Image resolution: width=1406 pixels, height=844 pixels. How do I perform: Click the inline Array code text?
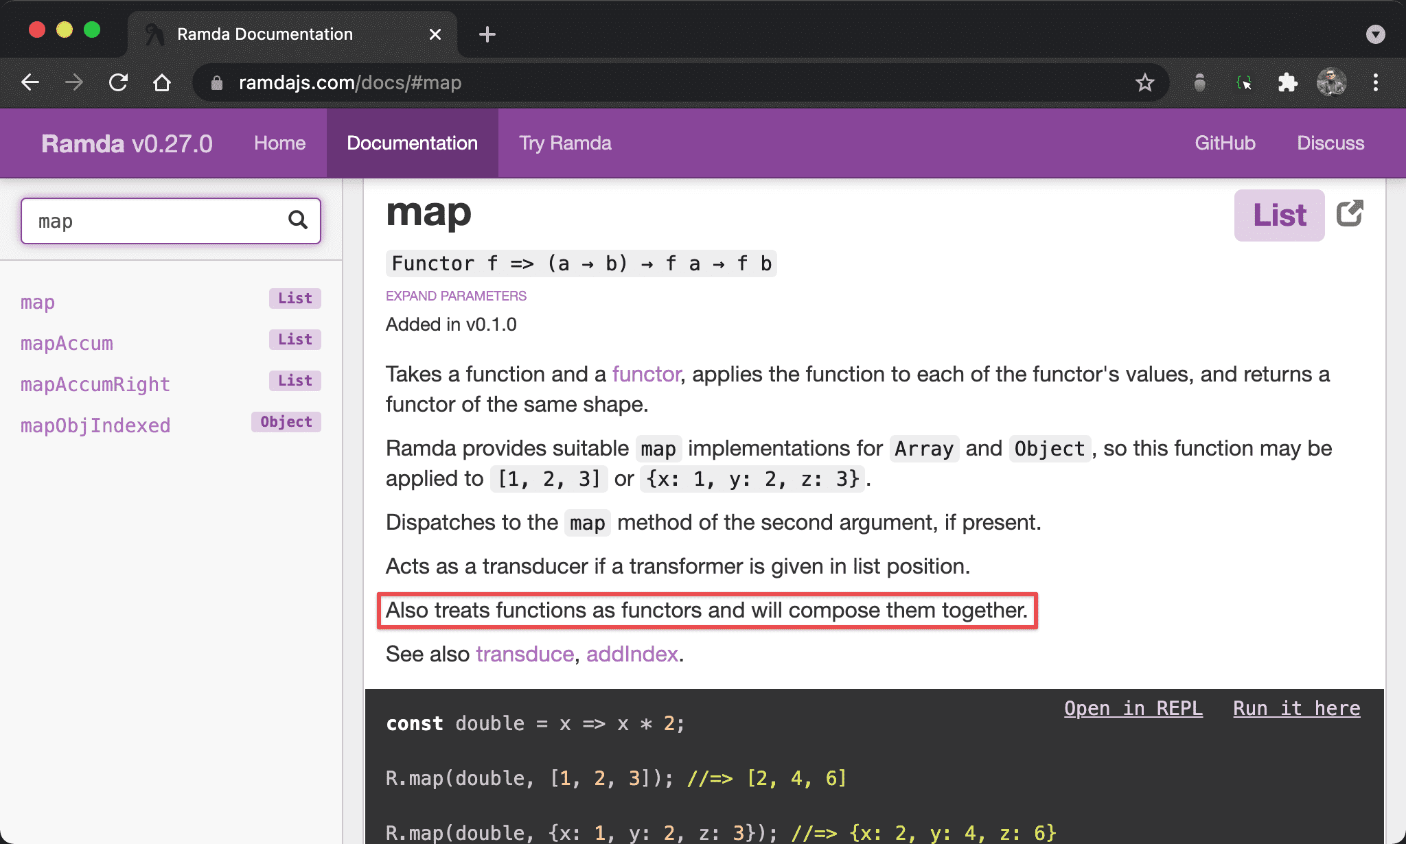pyautogui.click(x=924, y=449)
